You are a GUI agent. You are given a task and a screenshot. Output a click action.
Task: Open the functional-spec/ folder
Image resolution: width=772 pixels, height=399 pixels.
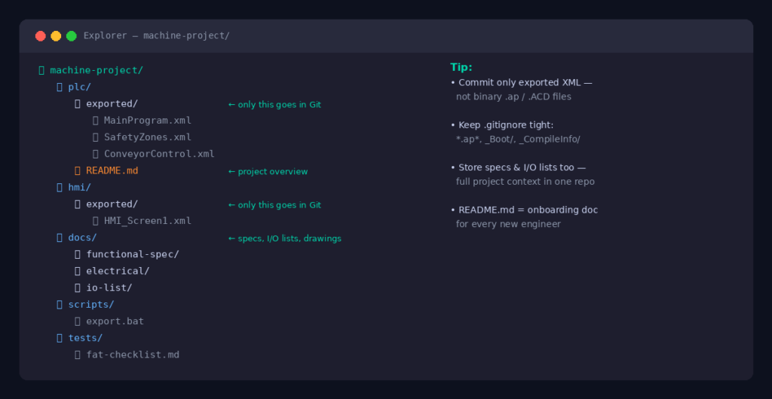[132, 254]
